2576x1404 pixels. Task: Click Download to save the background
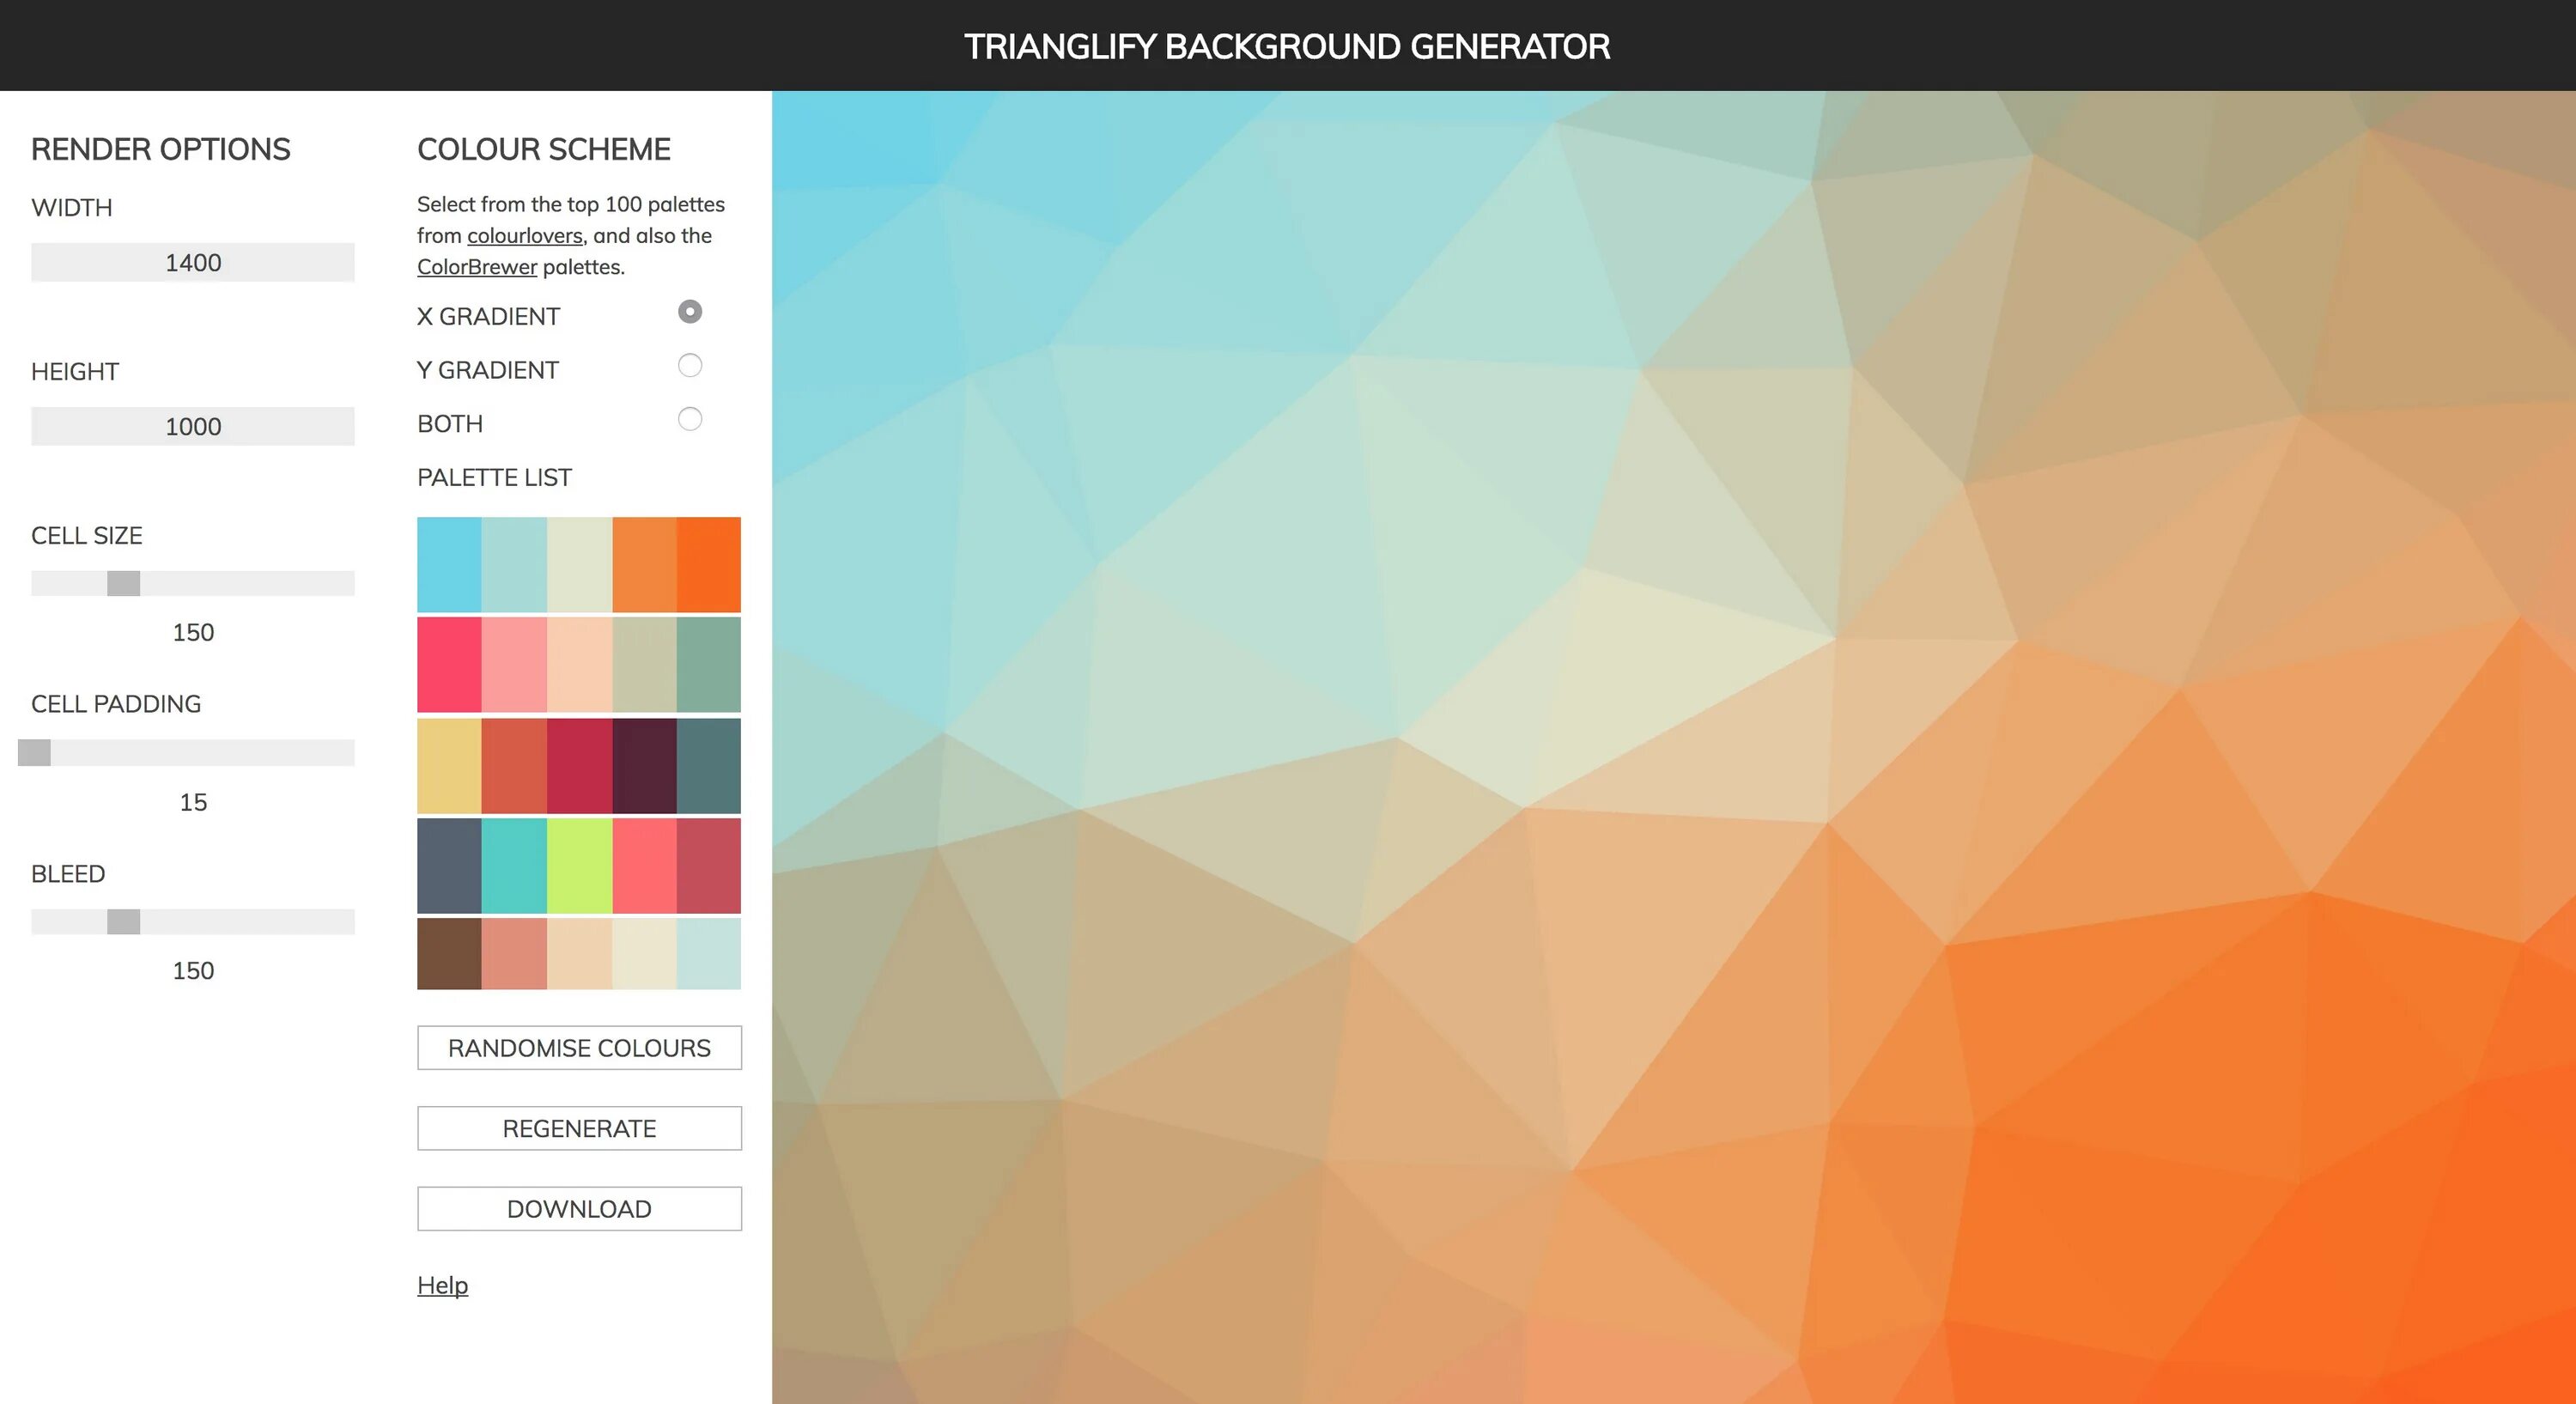coord(579,1209)
